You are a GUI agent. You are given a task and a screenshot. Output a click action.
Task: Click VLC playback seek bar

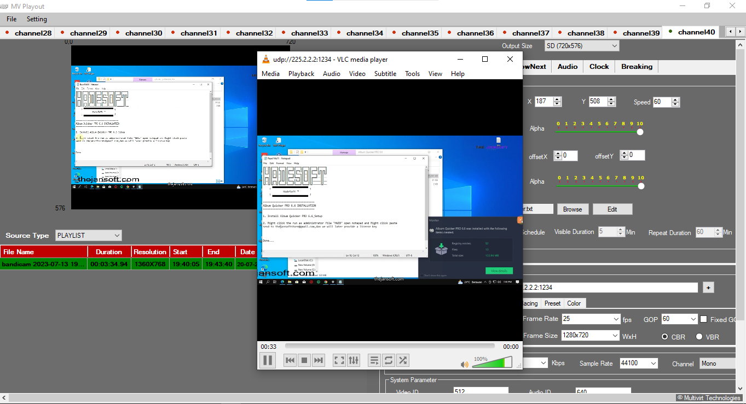pyautogui.click(x=390, y=346)
